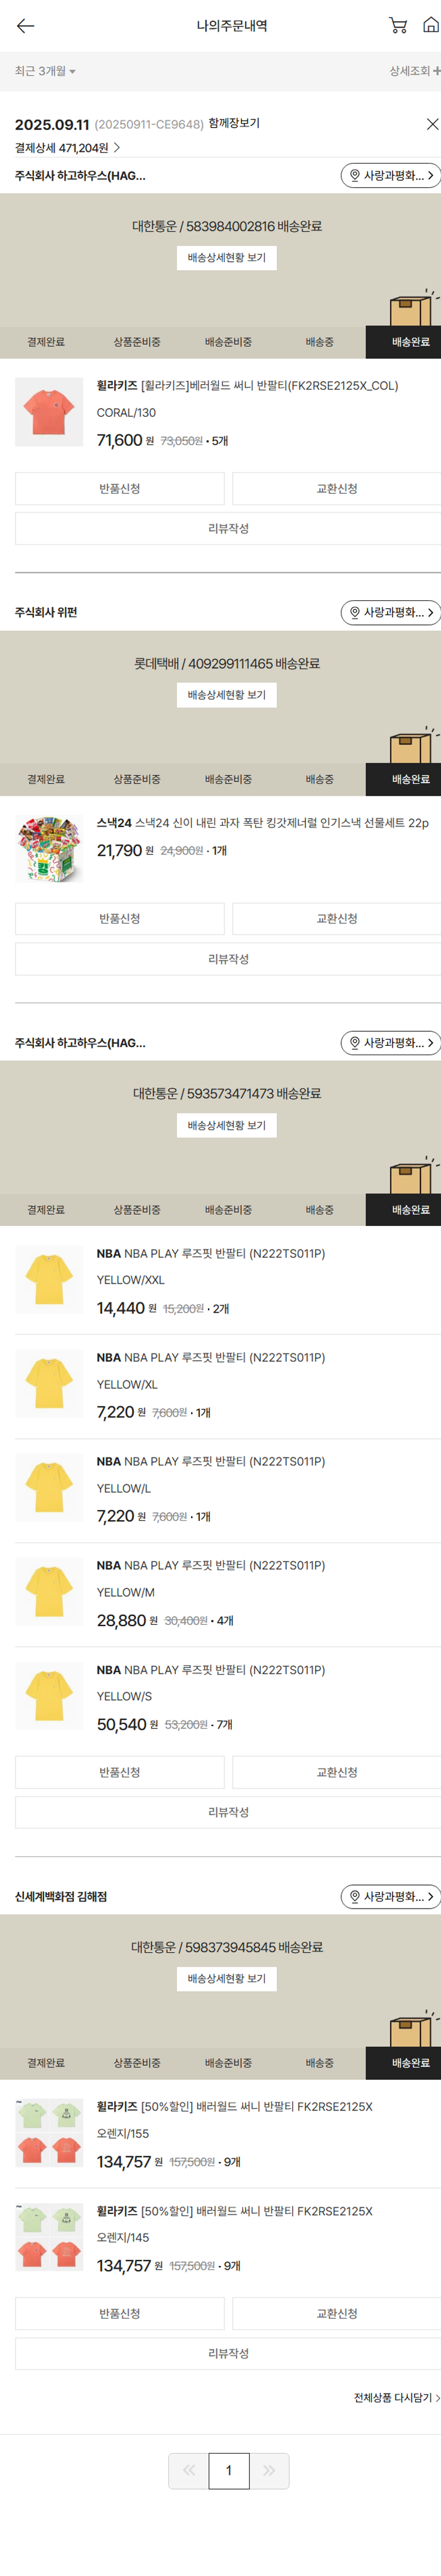The height and width of the screenshot is (2576, 441).
Task: View 롯데택배 delivery details (배송상세현황 보기)
Action: pyautogui.click(x=227, y=695)
